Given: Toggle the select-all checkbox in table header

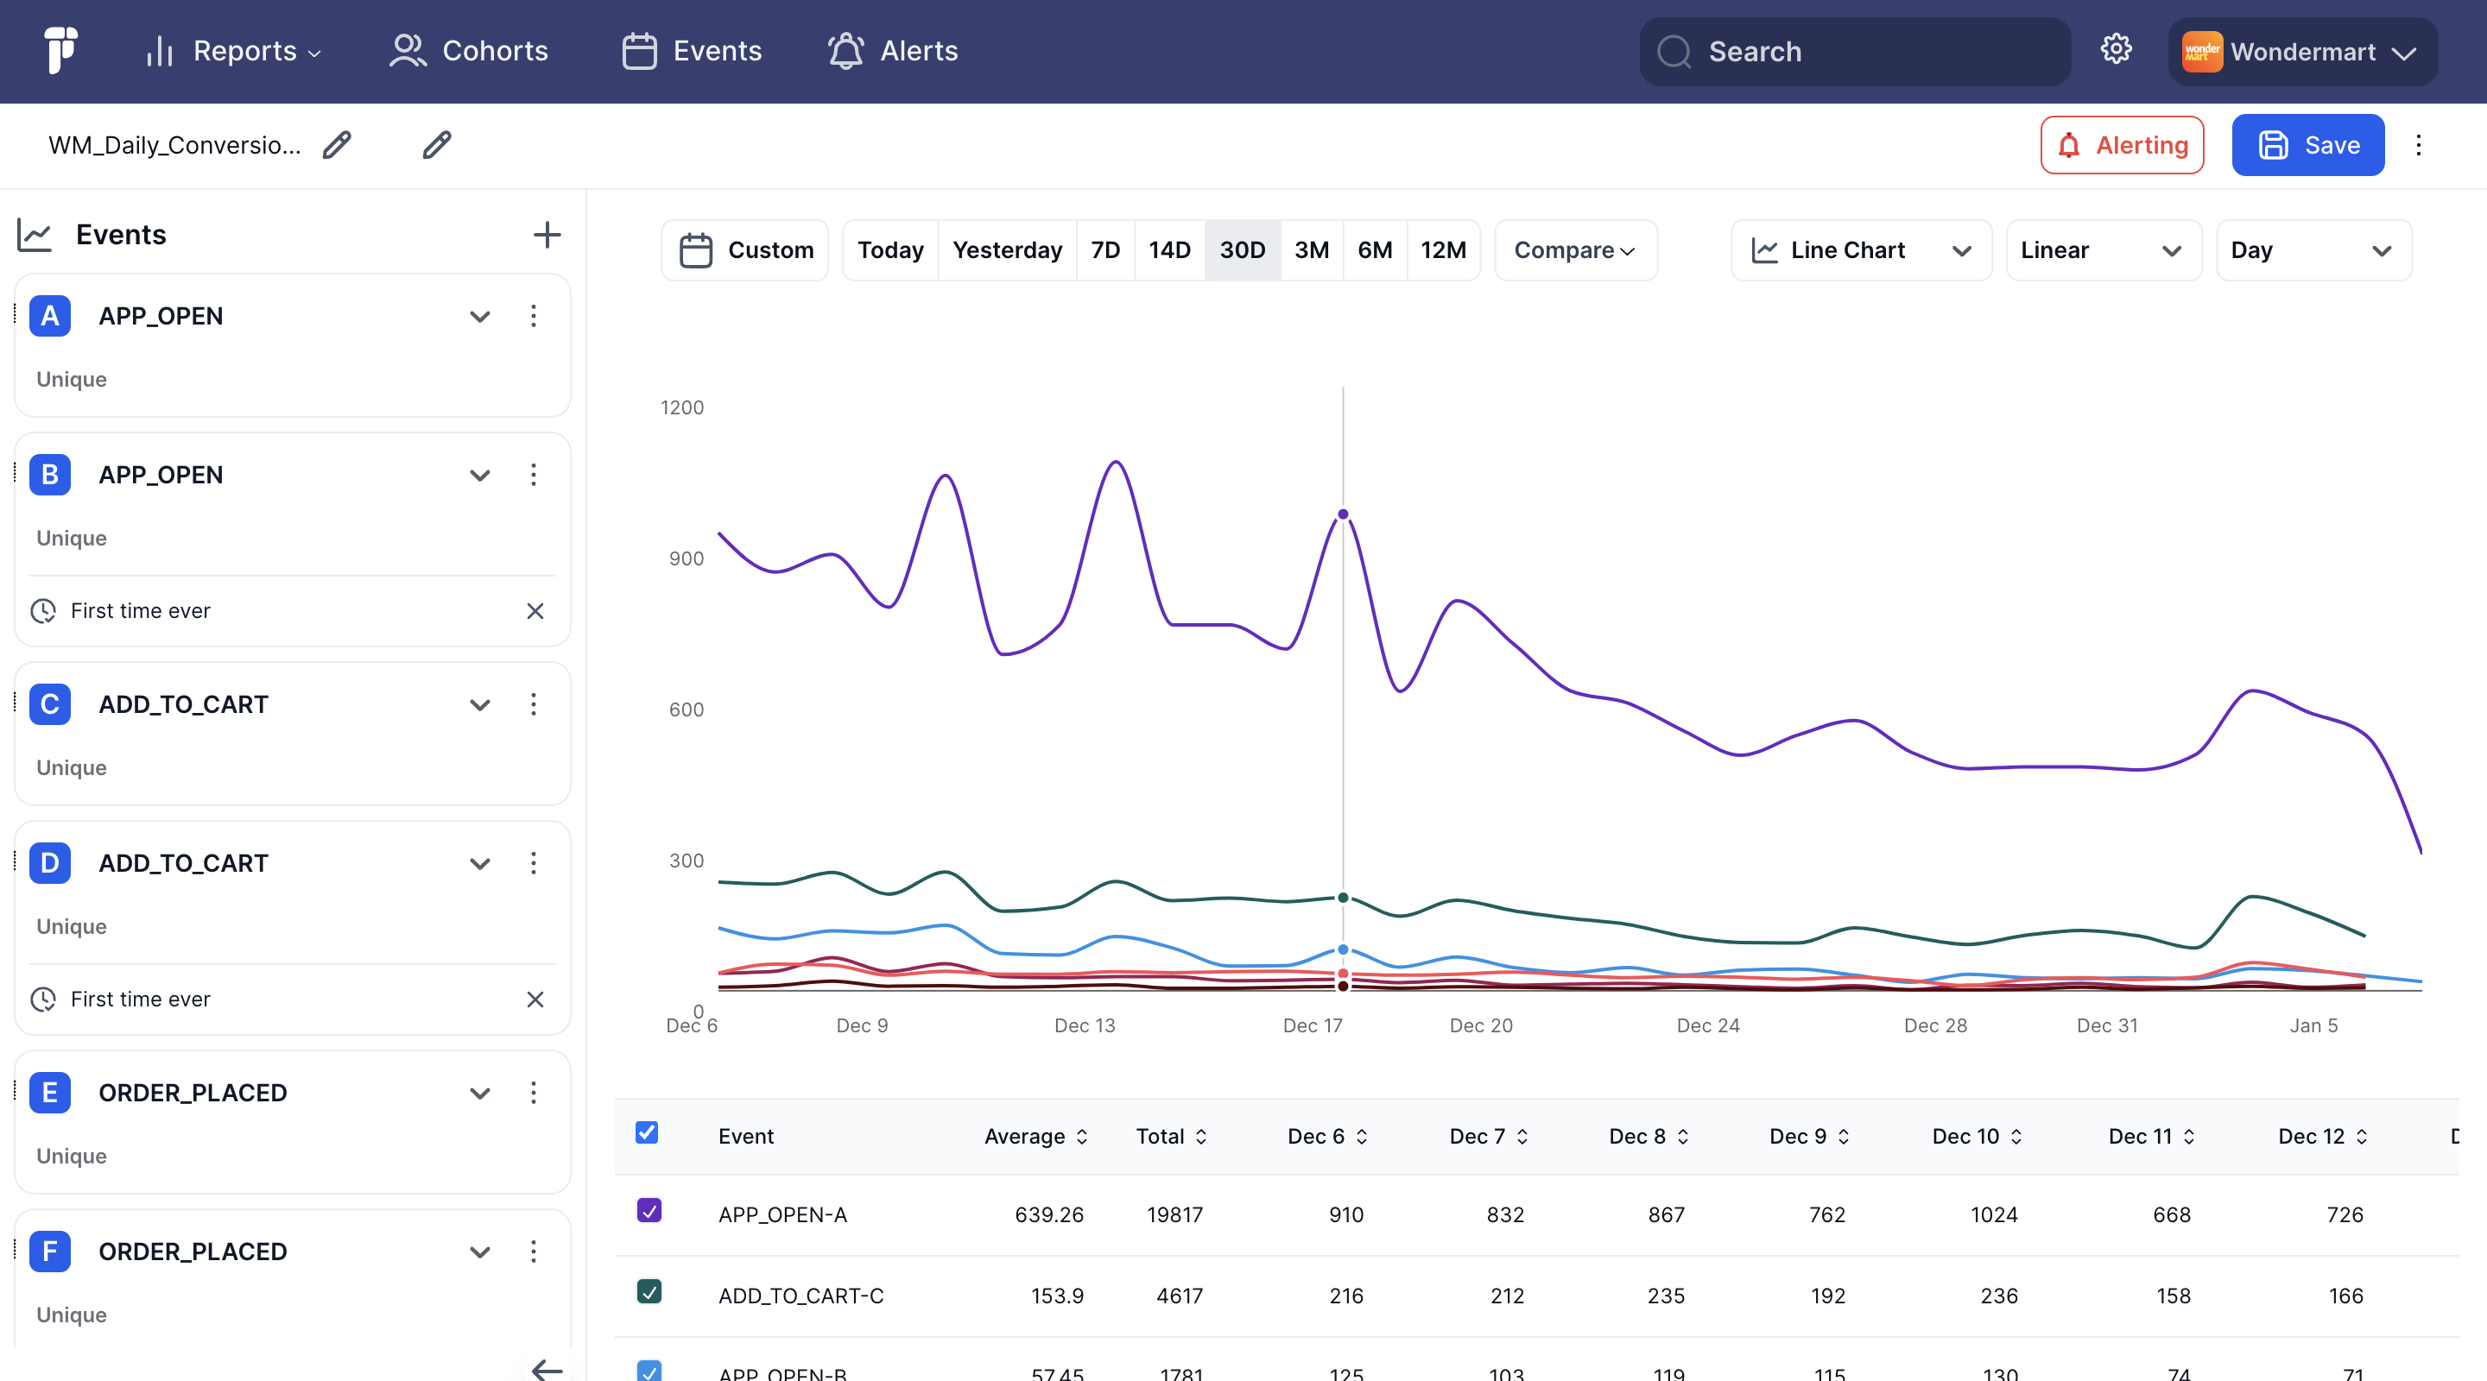Looking at the screenshot, I should (x=647, y=1132).
